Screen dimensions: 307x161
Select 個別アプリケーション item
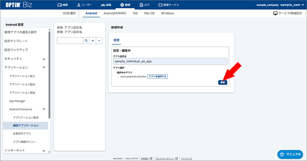[x=25, y=126]
